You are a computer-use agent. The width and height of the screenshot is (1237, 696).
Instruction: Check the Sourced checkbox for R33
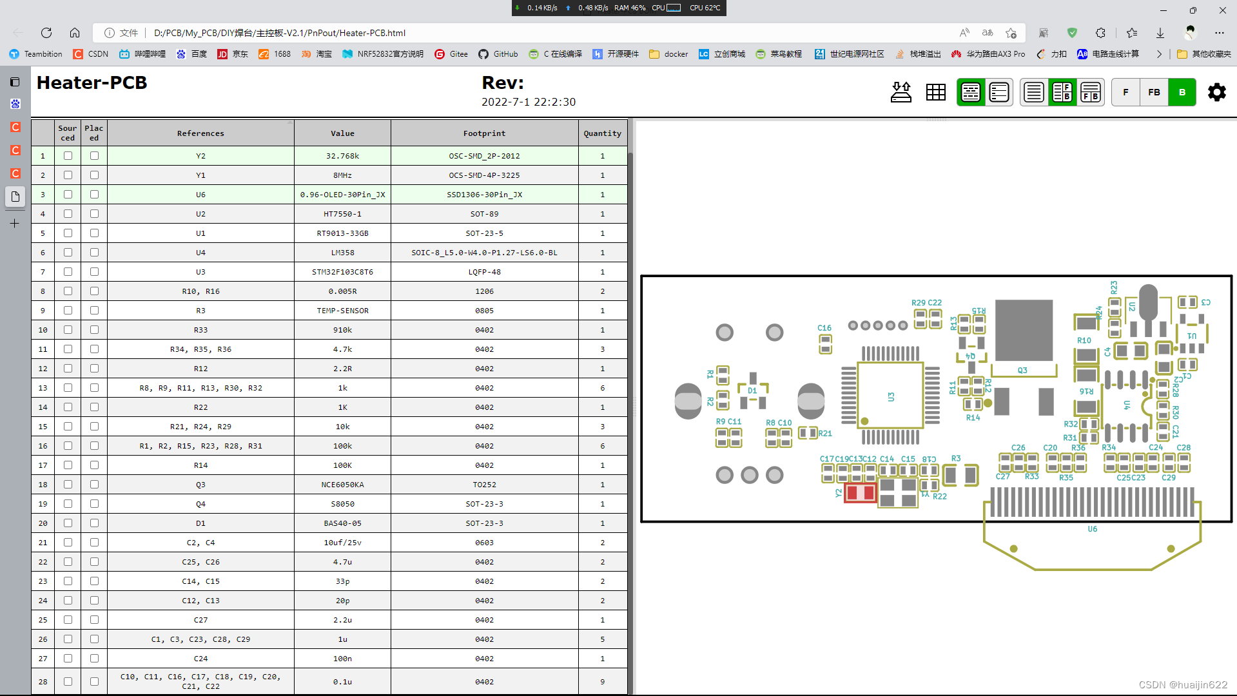68,329
